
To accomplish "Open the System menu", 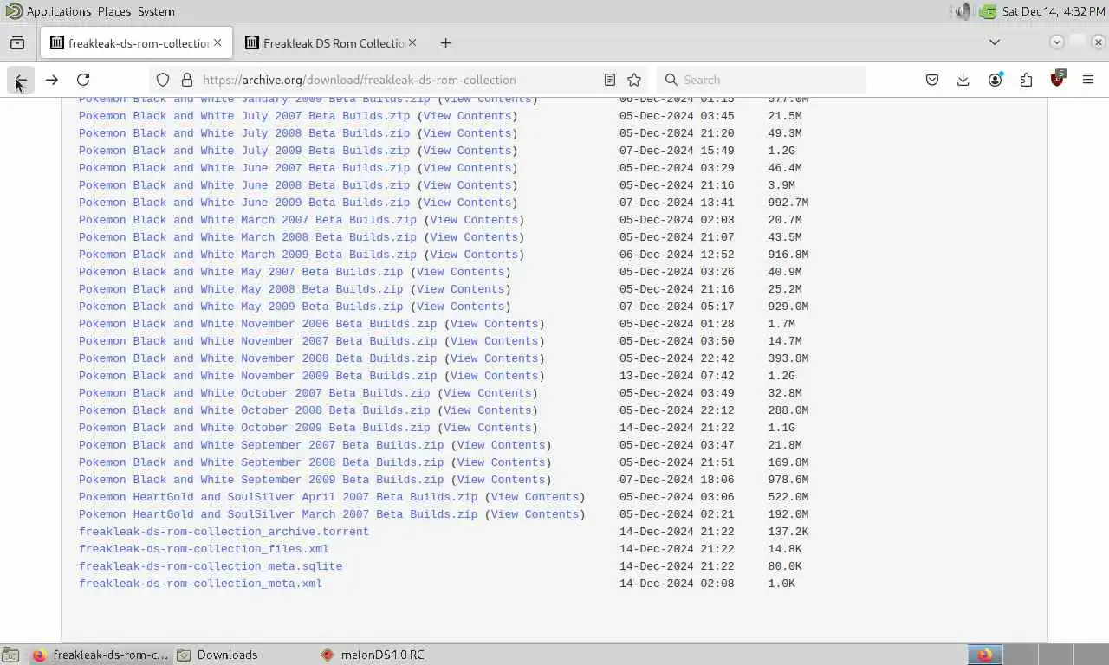I will pyautogui.click(x=156, y=11).
